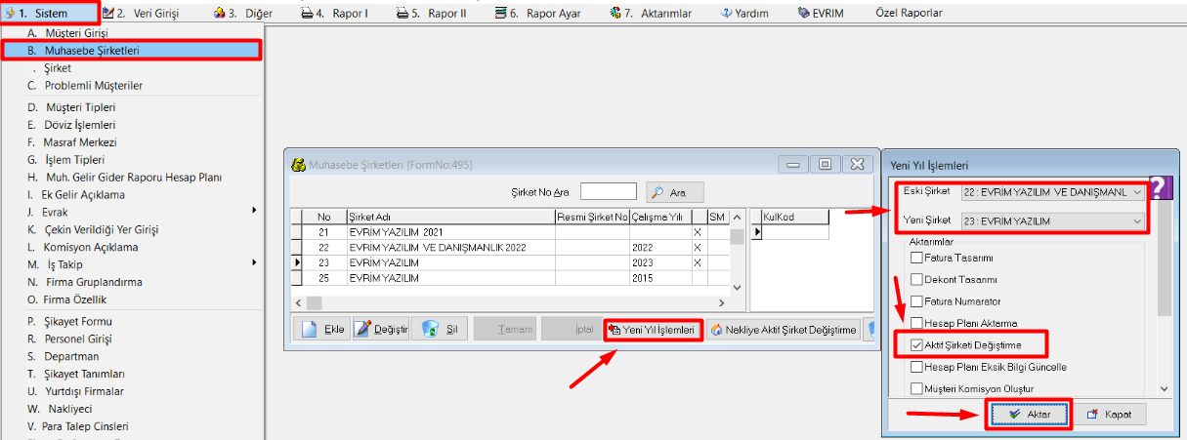Expand the M. İş Takip submenu
1187x440 pixels.
tap(132, 264)
